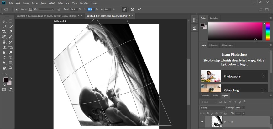Viewport: 273px width, 129px height.
Task: Cancel the warp transform
Action: click(x=132, y=9)
